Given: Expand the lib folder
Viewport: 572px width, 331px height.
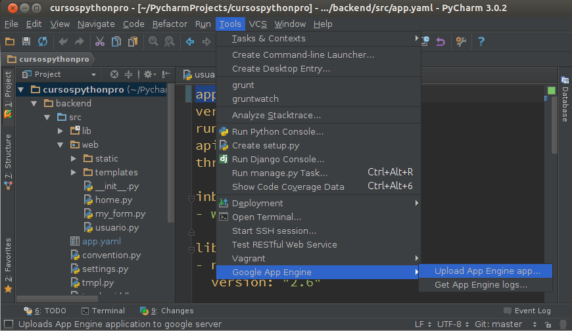Looking at the screenshot, I should coord(60,131).
